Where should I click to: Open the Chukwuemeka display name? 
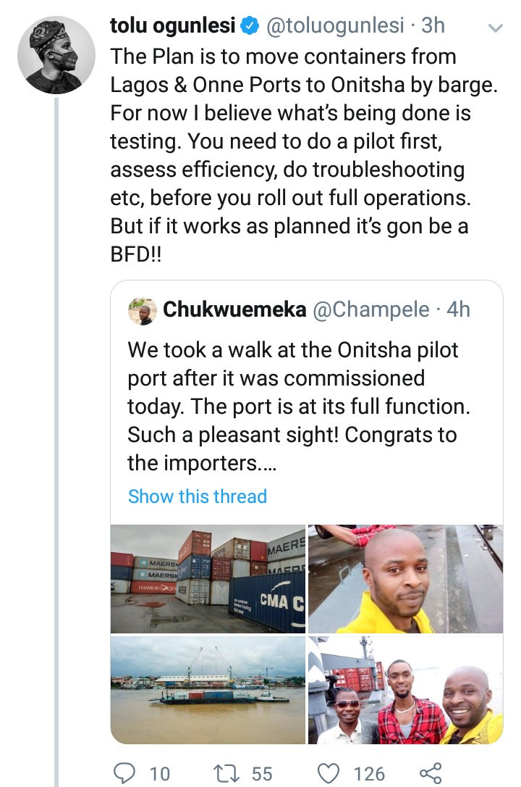pos(235,310)
